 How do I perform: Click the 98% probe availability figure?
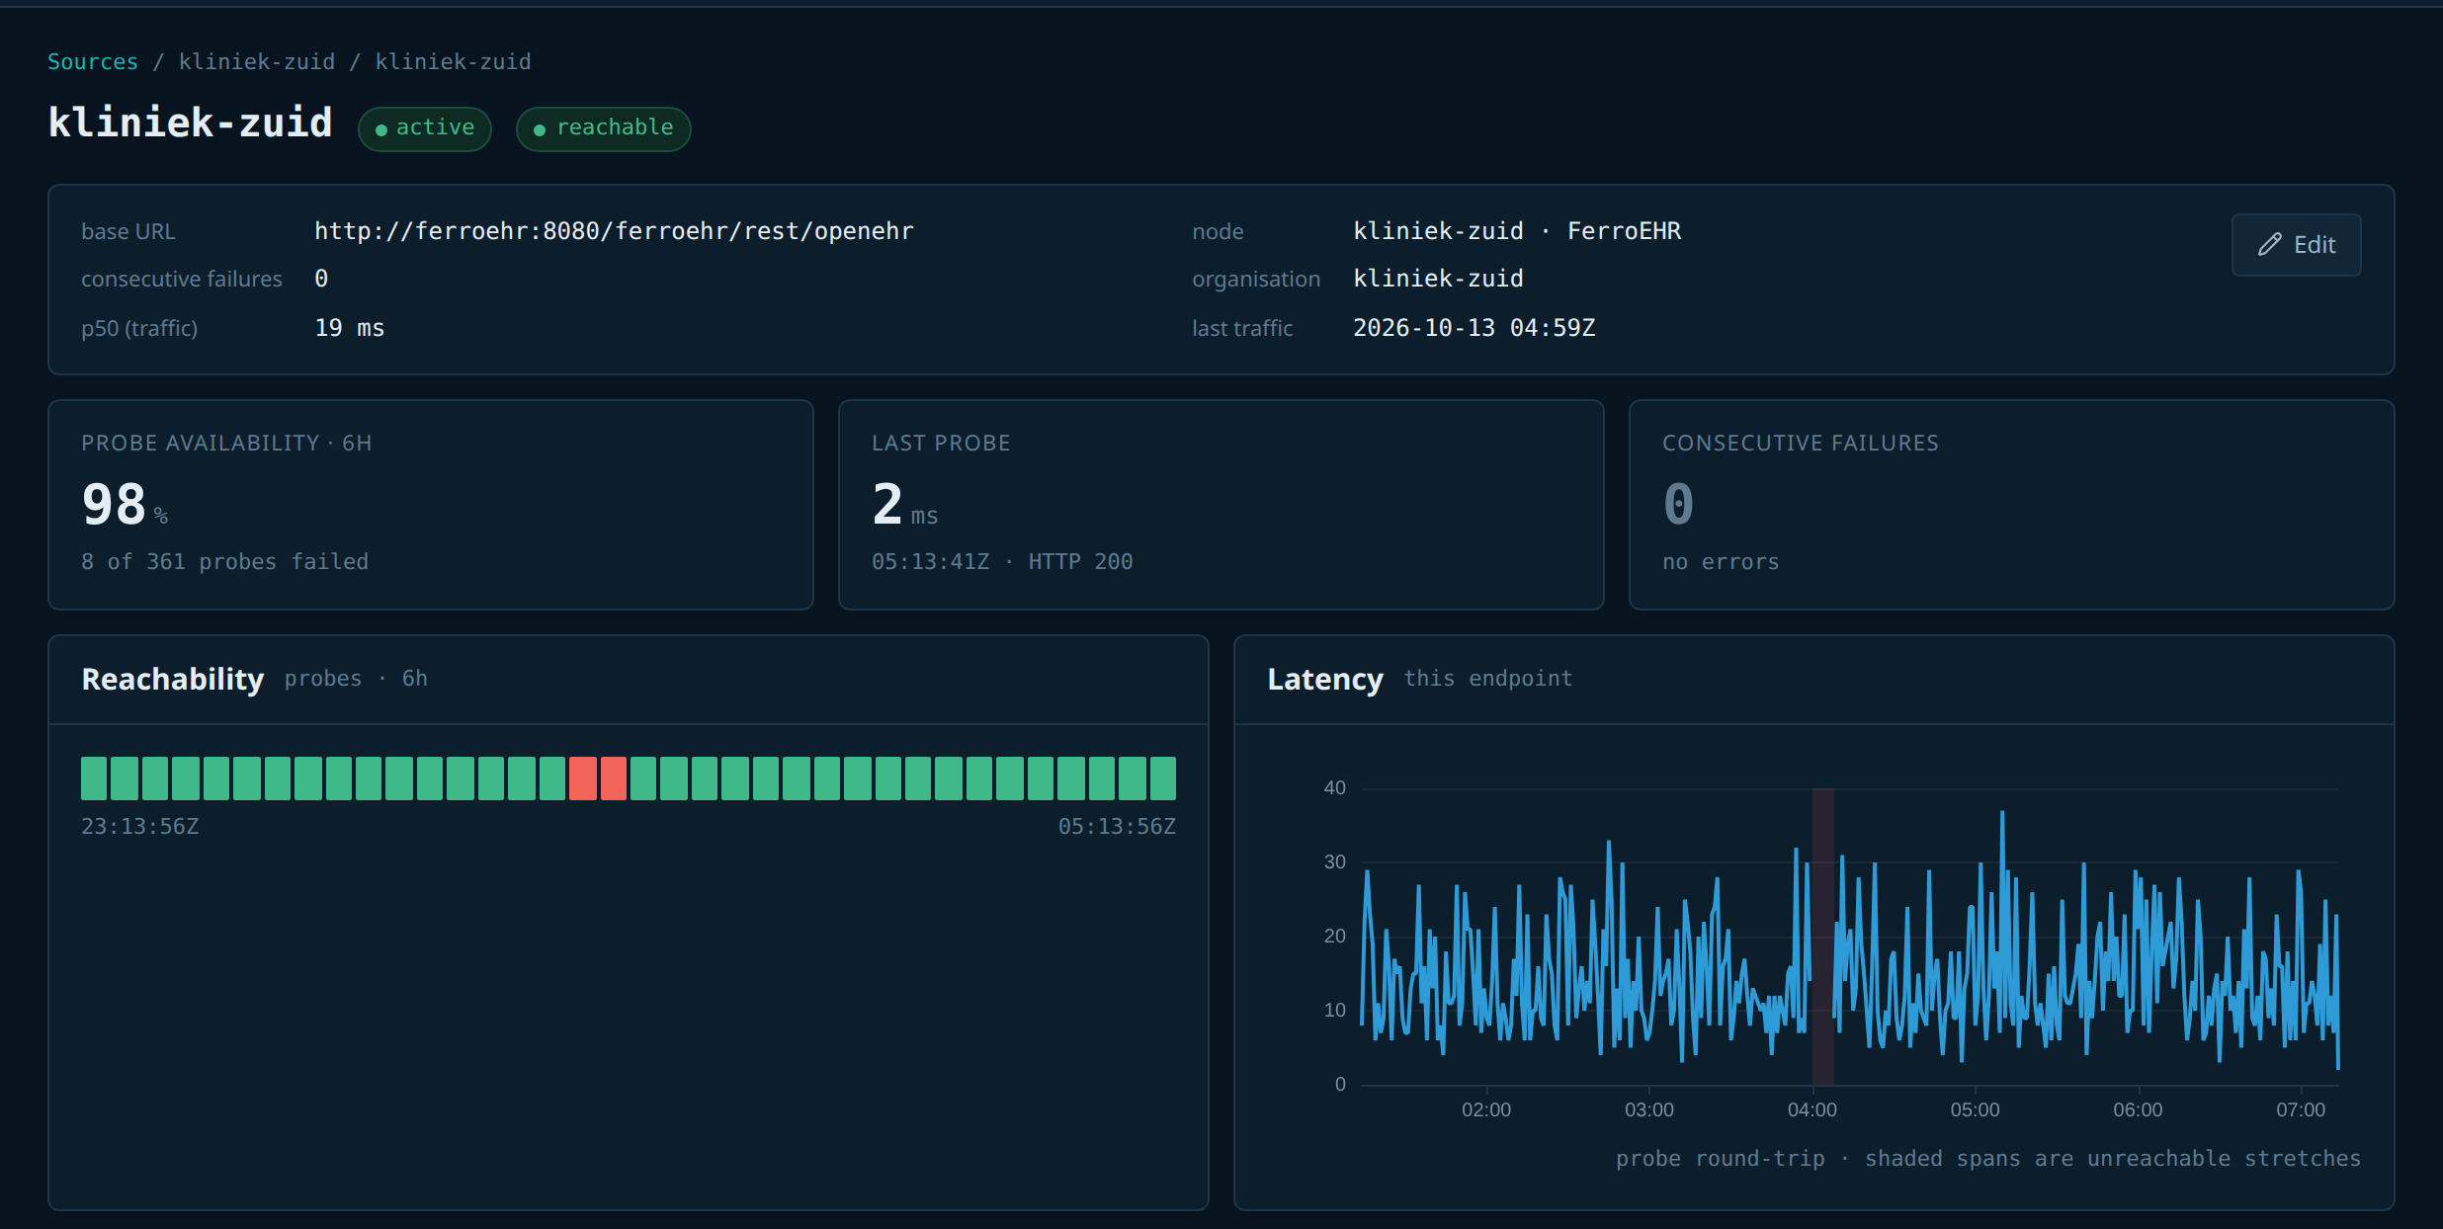pos(125,504)
